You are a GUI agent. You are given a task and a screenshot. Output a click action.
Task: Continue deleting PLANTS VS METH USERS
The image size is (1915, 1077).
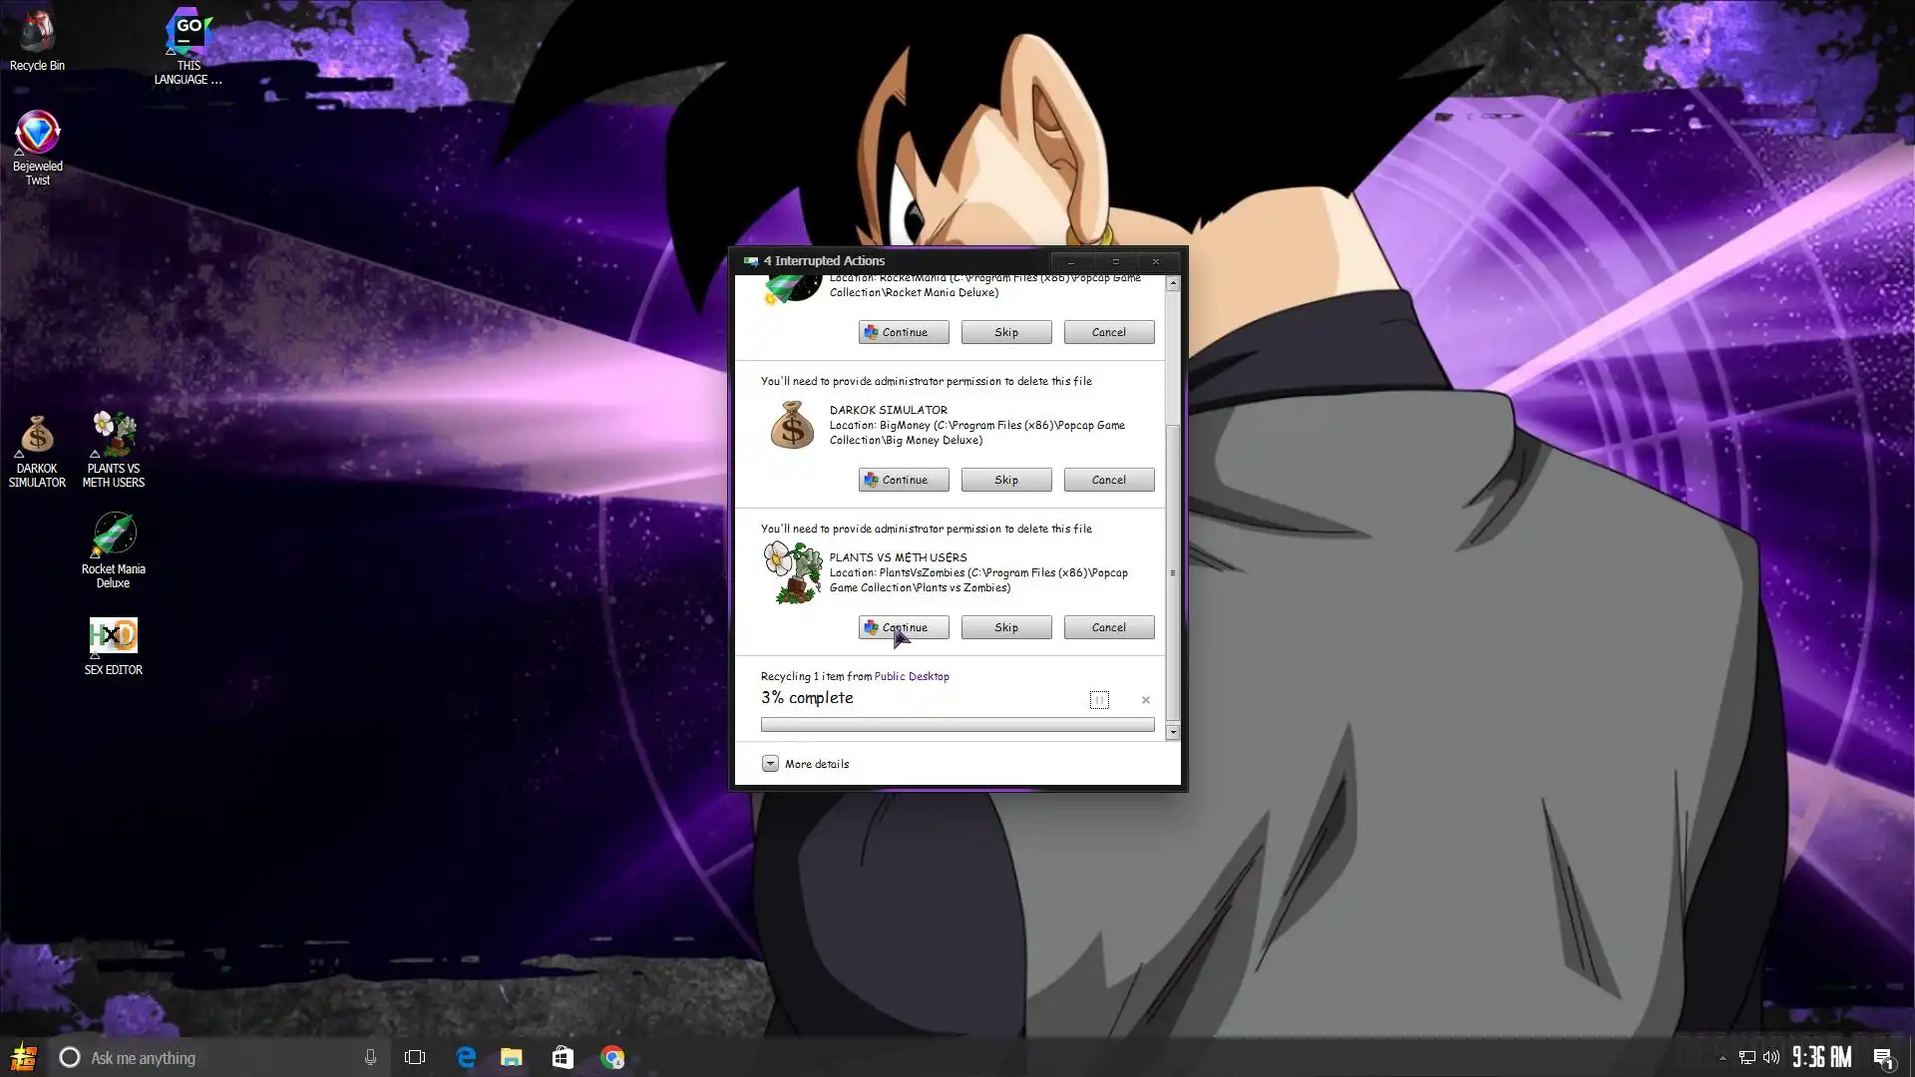(x=904, y=627)
